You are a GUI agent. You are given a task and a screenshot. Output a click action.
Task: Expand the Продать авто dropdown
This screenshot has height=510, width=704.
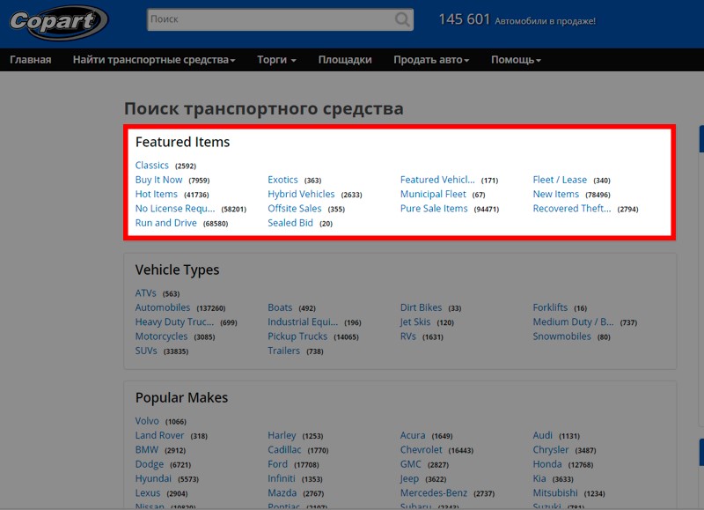pyautogui.click(x=431, y=60)
